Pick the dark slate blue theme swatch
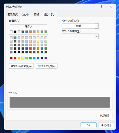 coord(23,32)
